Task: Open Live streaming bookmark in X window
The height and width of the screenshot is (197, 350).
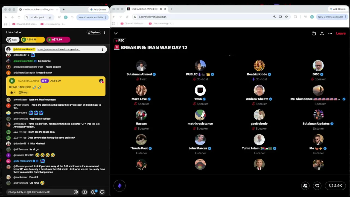Action: [x=161, y=24]
